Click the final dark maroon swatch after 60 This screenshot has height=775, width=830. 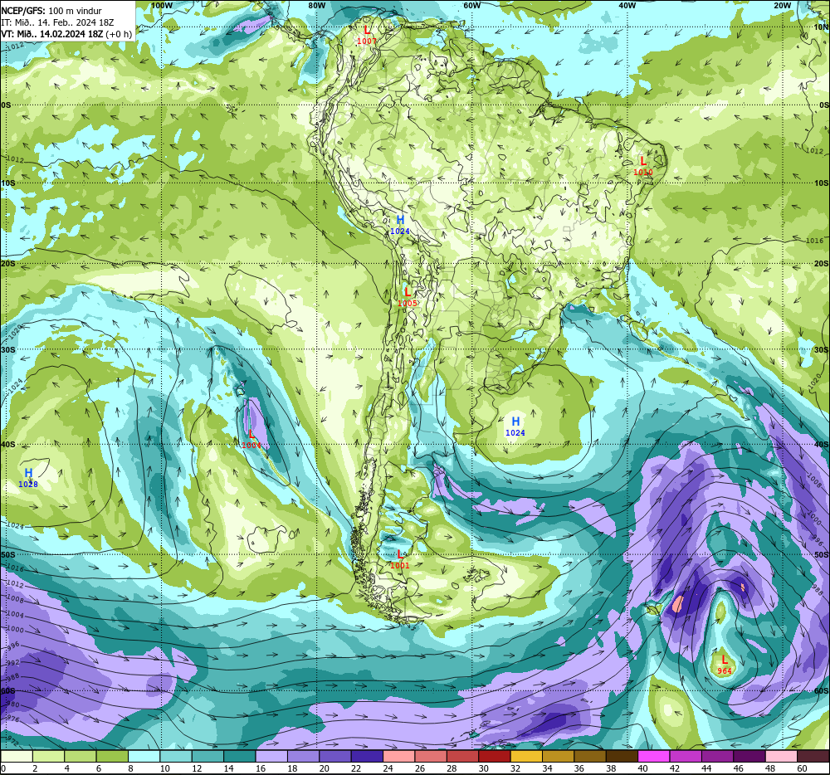coord(813,756)
